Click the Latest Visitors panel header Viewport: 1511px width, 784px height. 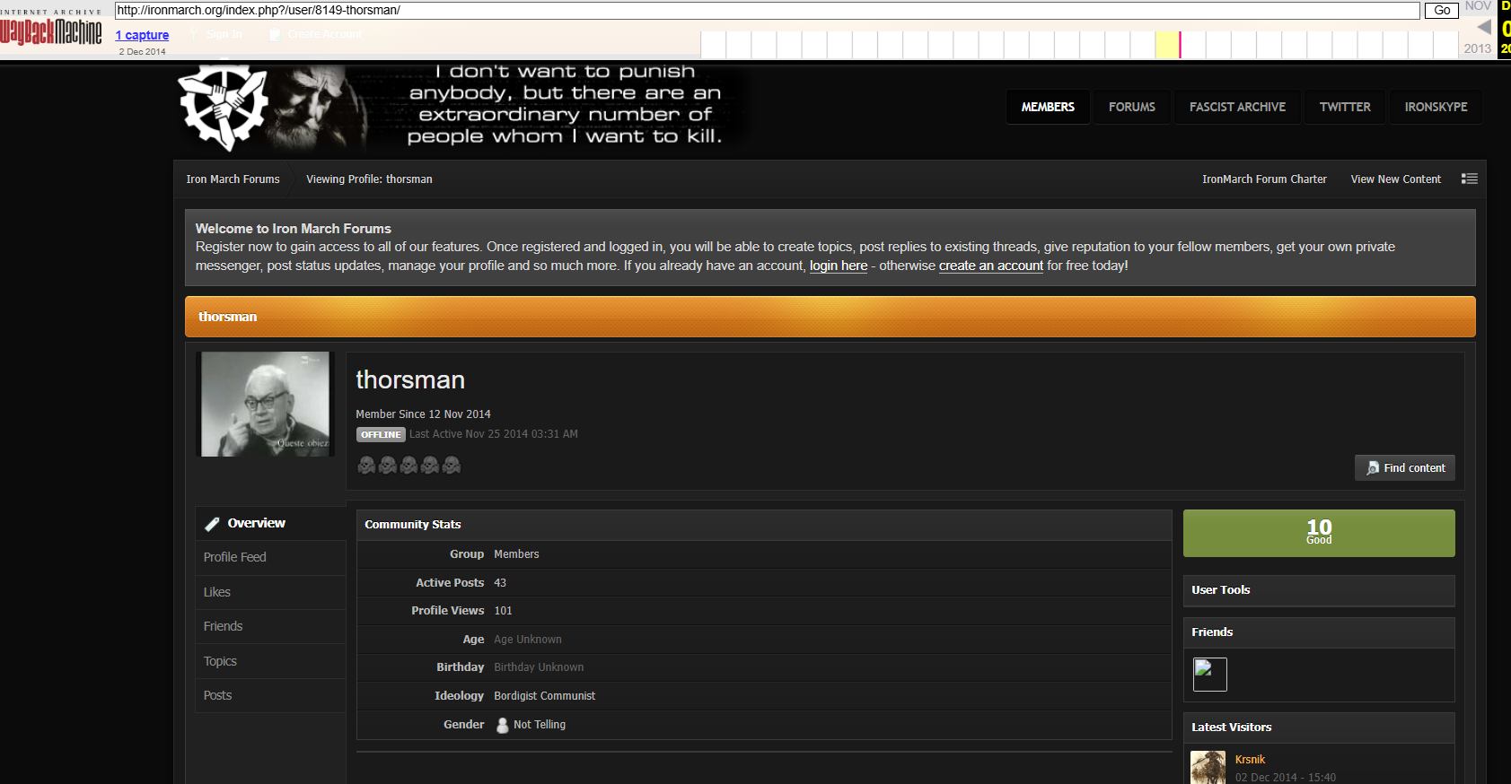pos(1319,727)
